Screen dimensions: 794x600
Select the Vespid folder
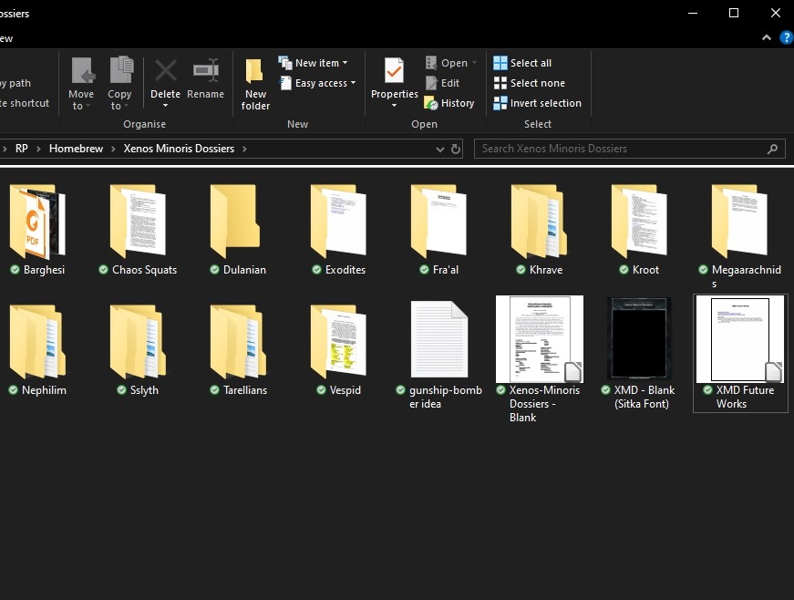pyautogui.click(x=338, y=342)
